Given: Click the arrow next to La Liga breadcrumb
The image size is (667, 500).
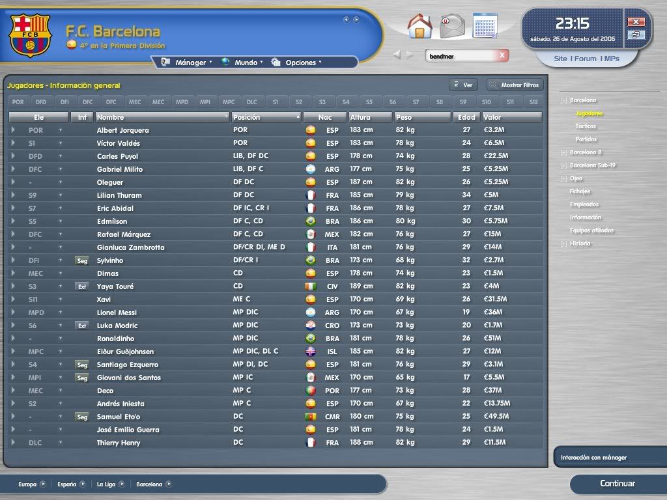Looking at the screenshot, I should tap(122, 484).
